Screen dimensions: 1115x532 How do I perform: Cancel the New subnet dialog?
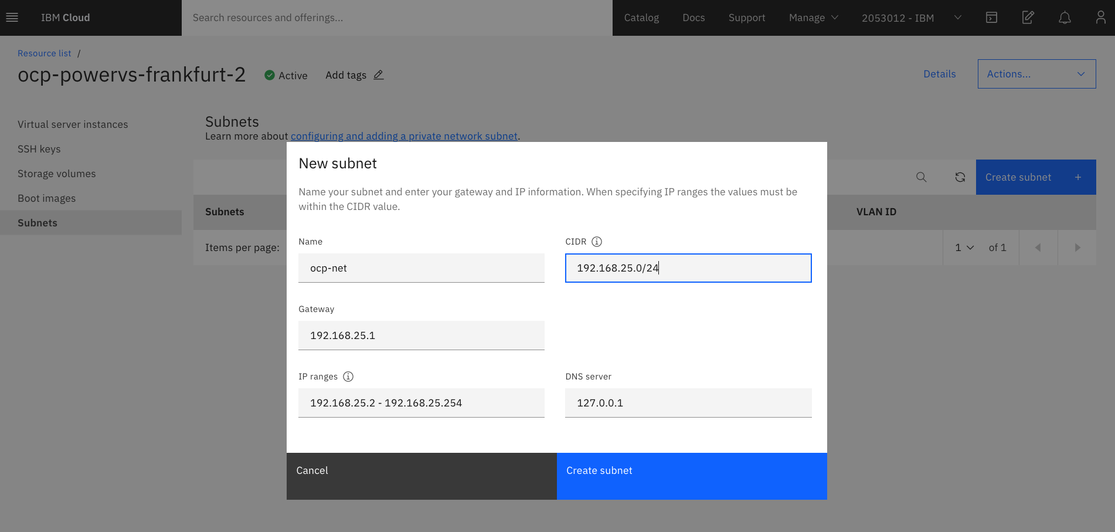point(421,476)
